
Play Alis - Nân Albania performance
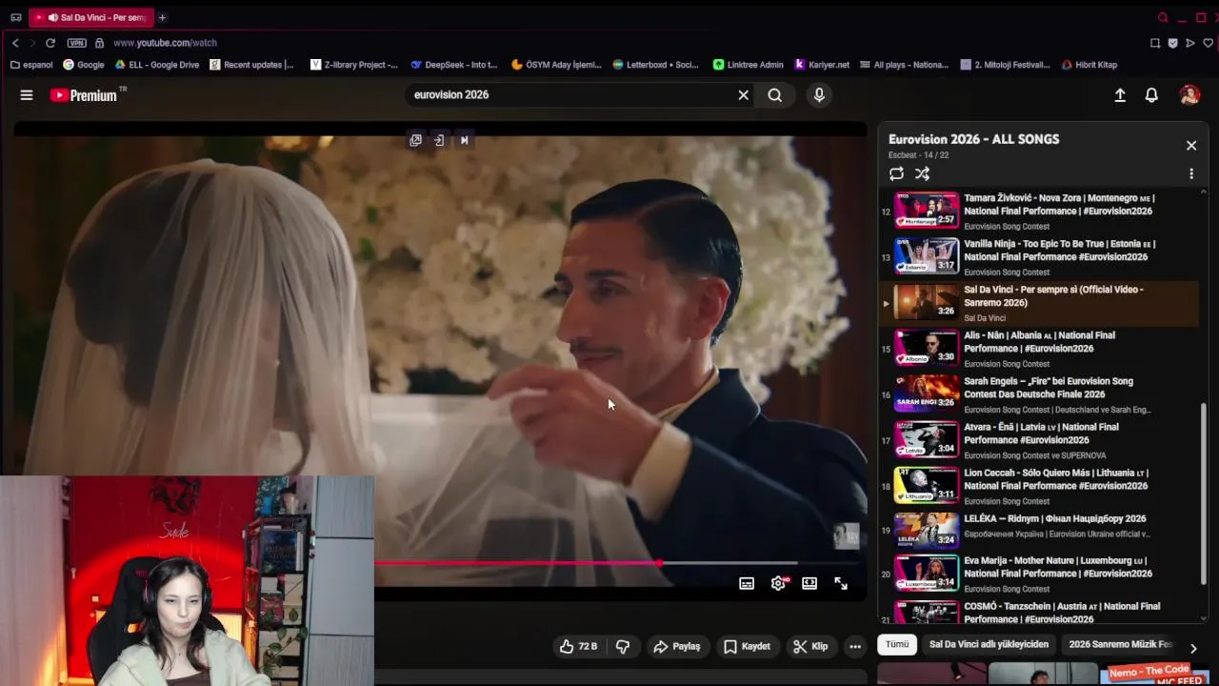[x=1040, y=349]
